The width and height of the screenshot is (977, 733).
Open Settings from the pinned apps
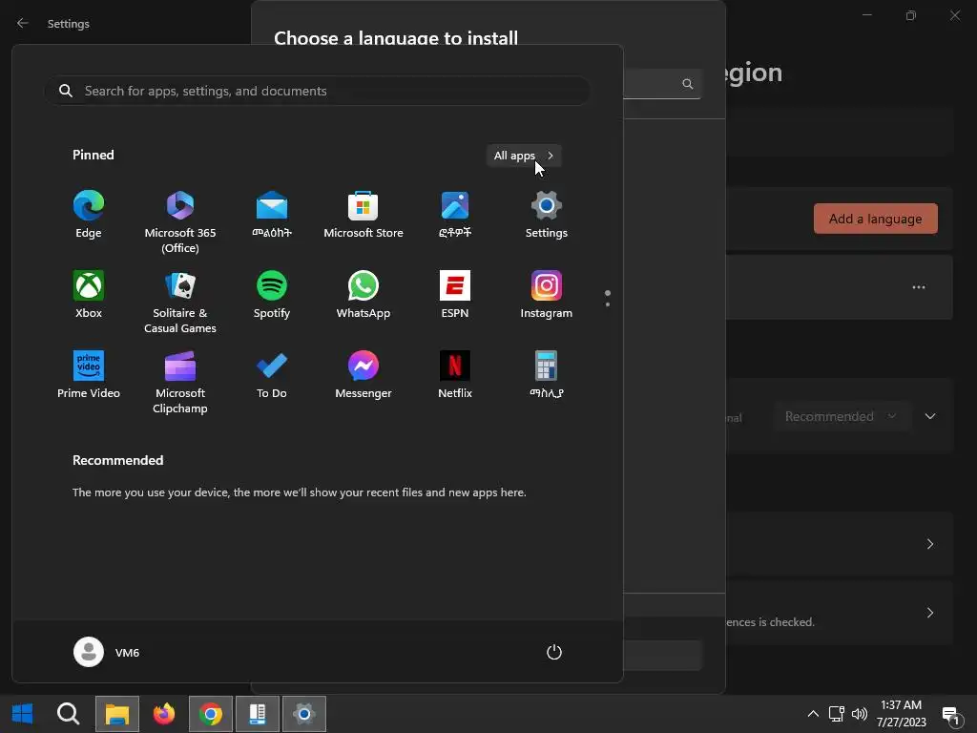pyautogui.click(x=547, y=215)
